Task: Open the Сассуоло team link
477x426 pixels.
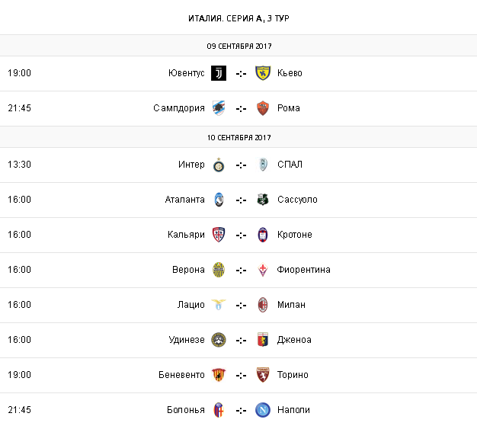Action: pyautogui.click(x=298, y=200)
